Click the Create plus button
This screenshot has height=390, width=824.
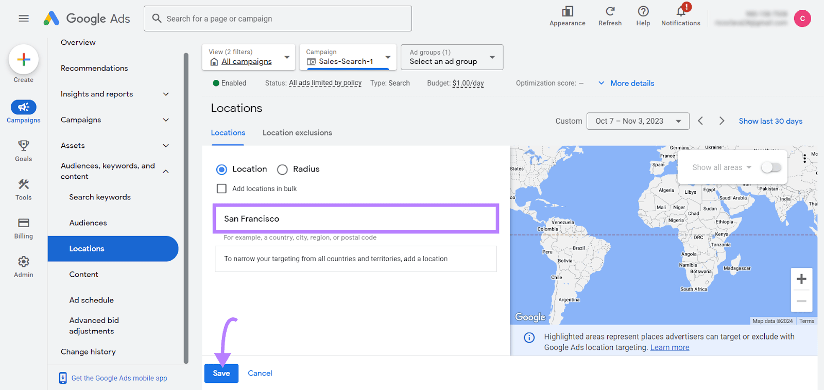click(24, 60)
